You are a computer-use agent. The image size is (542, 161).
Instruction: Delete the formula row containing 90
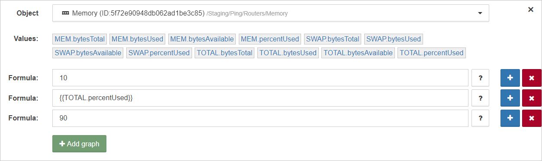532,118
